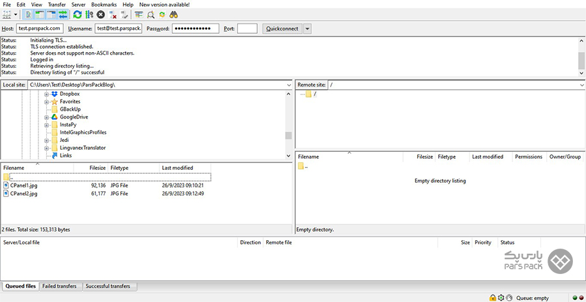Open the Local site path dropdown
This screenshot has width=586, height=302.
point(288,85)
